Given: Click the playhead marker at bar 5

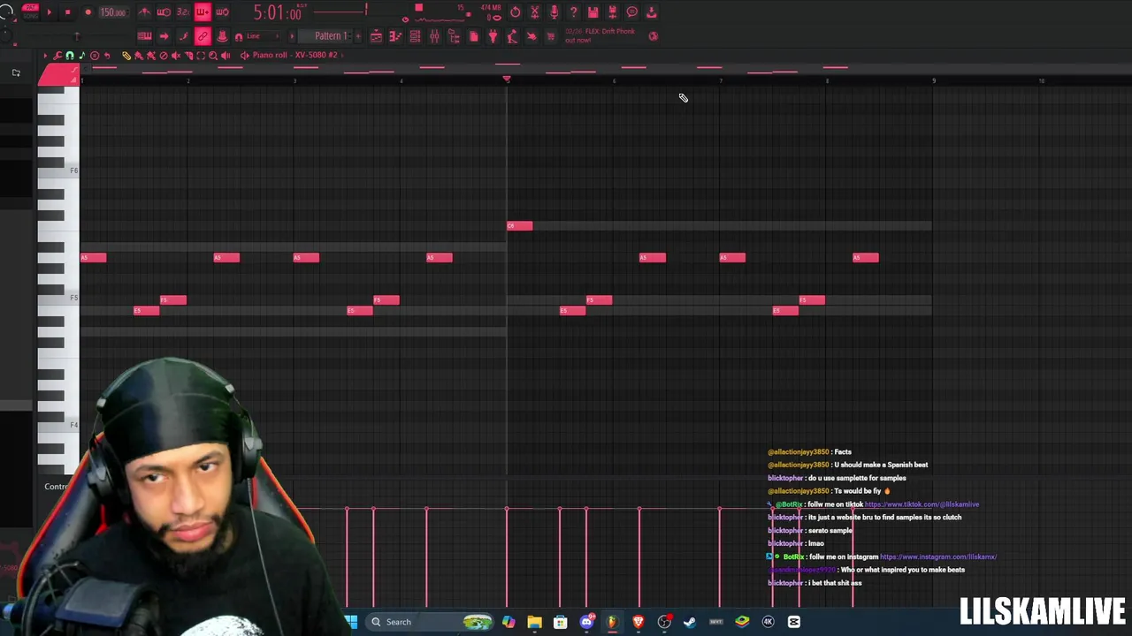Looking at the screenshot, I should click(x=507, y=79).
